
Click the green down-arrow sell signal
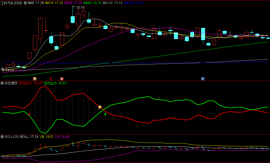(x=105, y=114)
